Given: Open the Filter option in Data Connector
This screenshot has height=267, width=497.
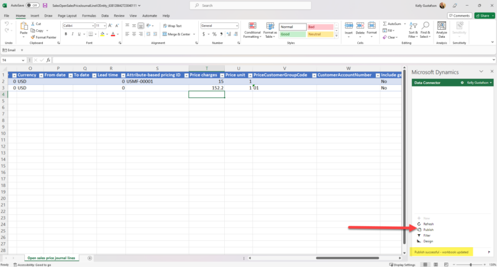Looking at the screenshot, I should [x=426, y=235].
